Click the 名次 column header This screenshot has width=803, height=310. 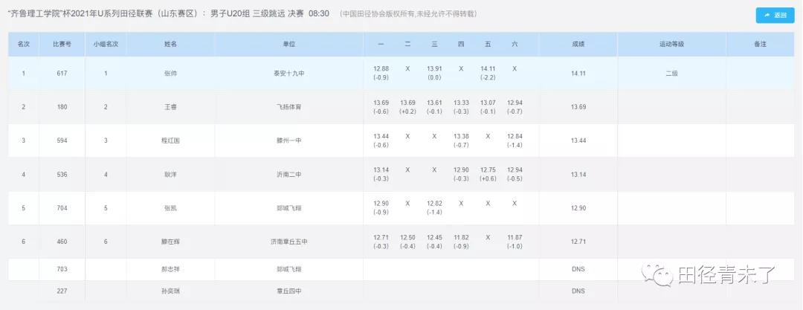(x=24, y=45)
